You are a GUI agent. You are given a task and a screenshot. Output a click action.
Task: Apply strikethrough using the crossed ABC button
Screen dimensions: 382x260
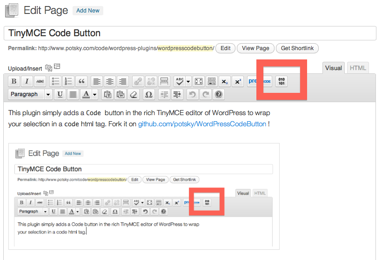click(x=40, y=81)
